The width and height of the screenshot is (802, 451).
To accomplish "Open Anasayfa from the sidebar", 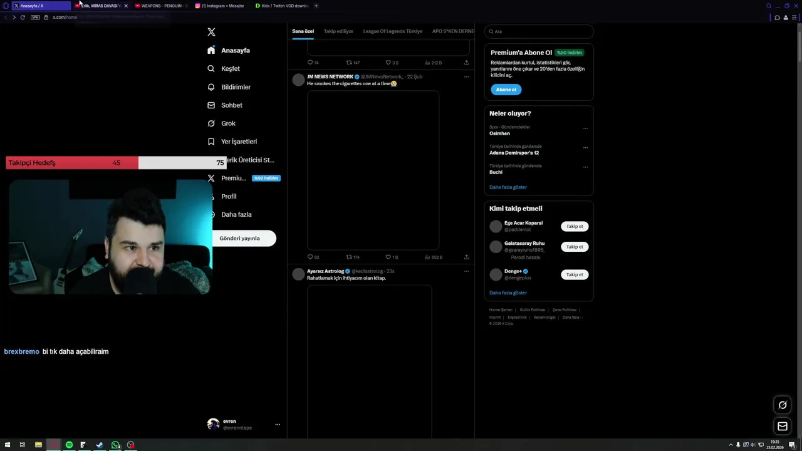I will tap(229, 50).
